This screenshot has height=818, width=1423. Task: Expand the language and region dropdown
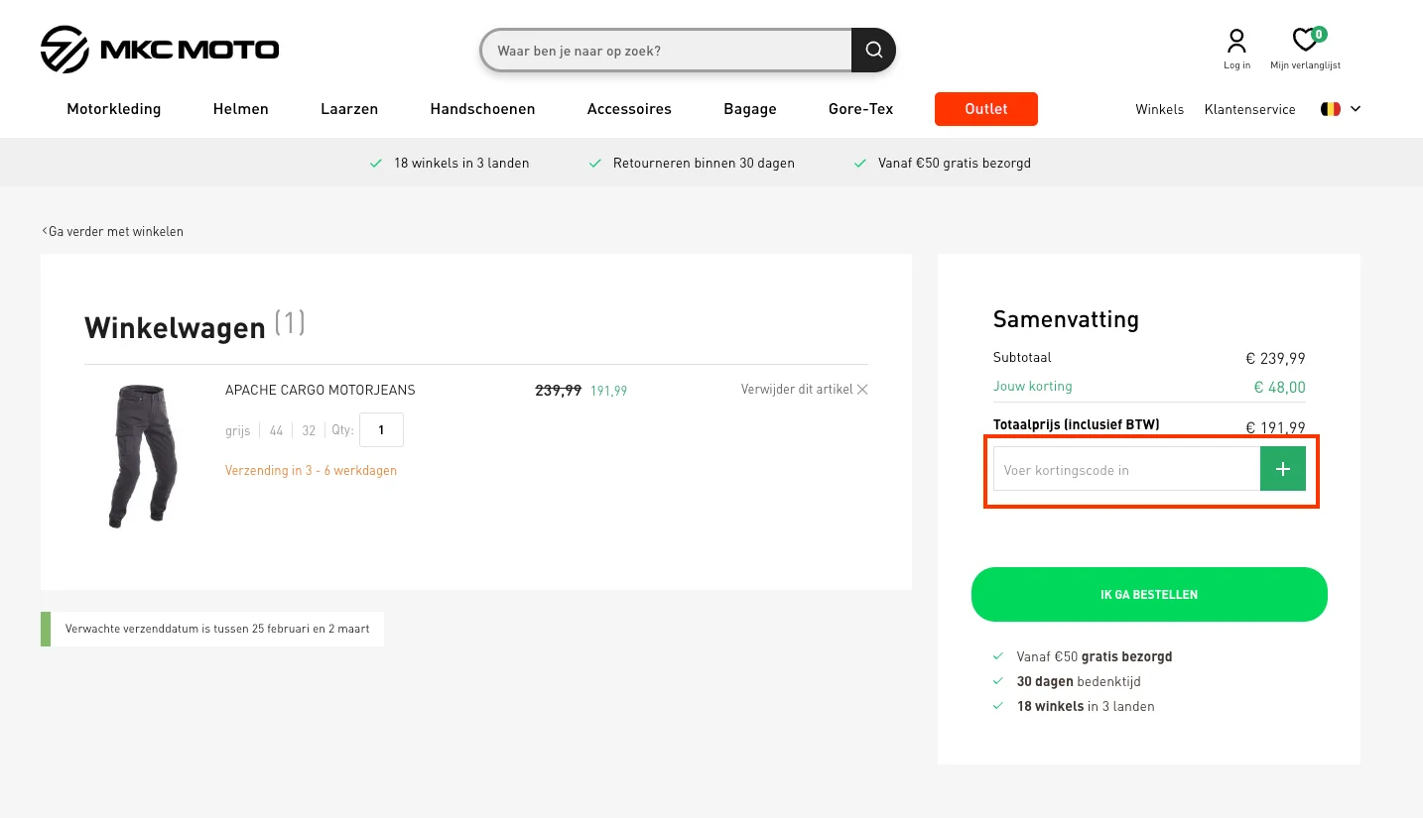tap(1341, 109)
